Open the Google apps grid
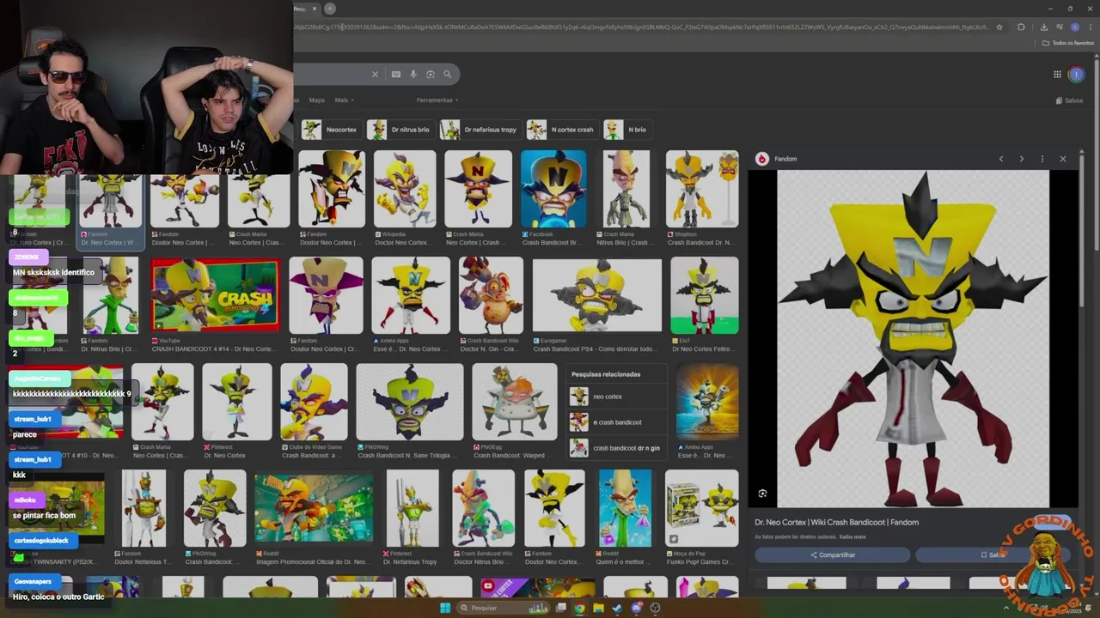 click(1057, 75)
